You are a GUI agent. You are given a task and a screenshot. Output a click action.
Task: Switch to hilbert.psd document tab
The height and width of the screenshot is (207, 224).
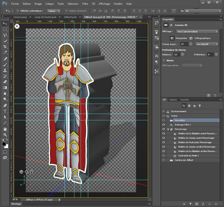point(70,17)
